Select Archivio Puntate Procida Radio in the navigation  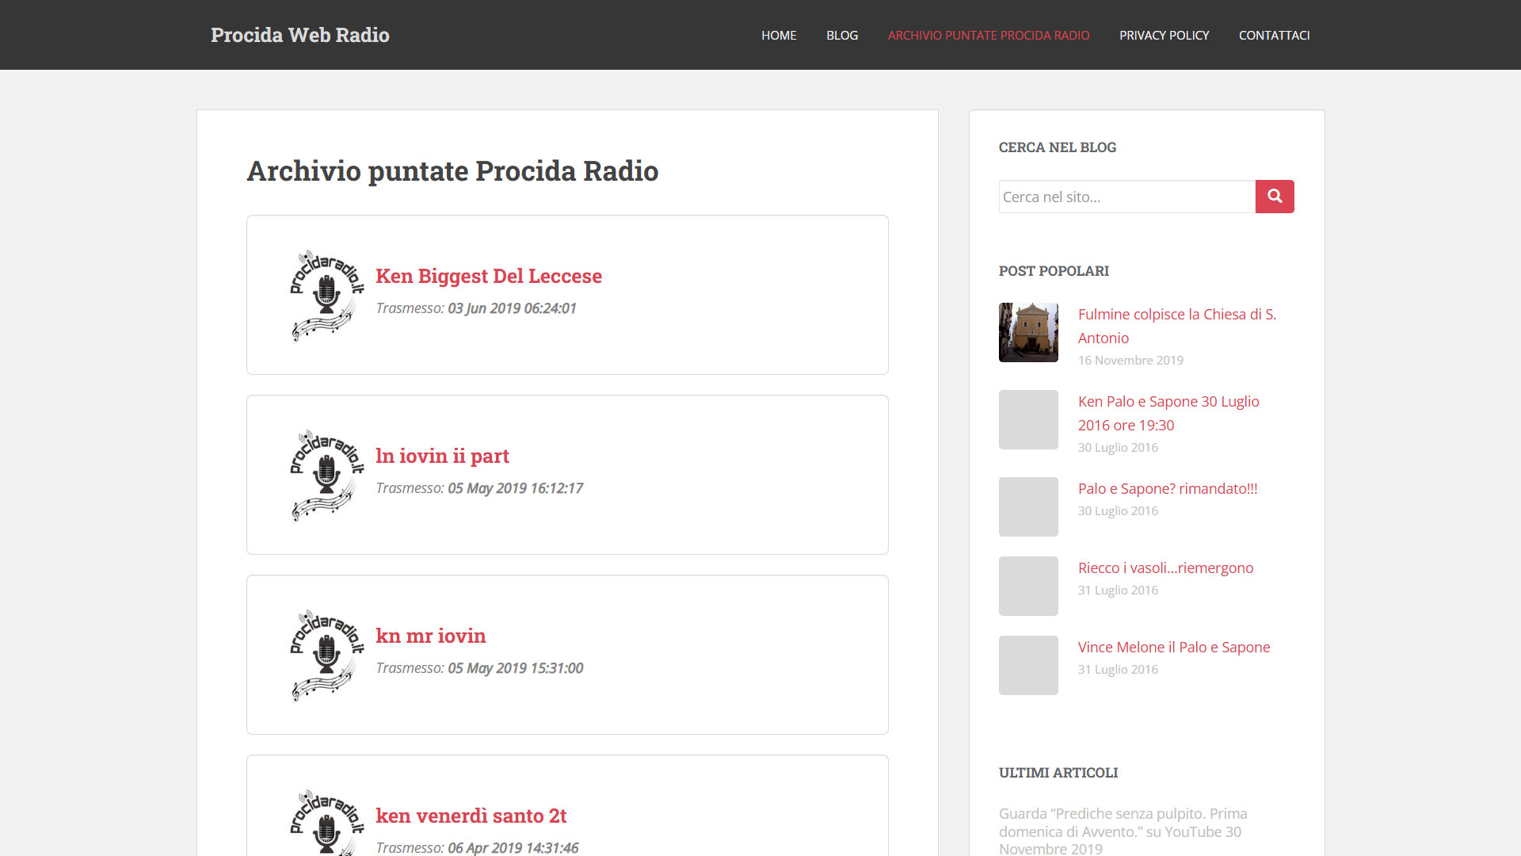pyautogui.click(x=988, y=35)
